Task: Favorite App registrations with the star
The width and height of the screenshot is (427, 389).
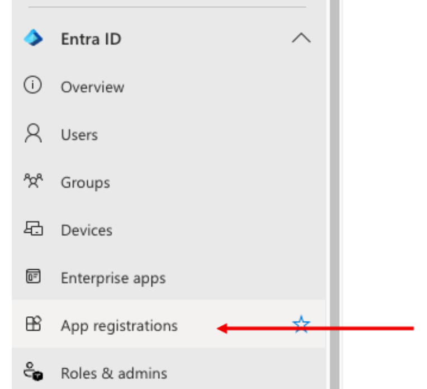Action: click(301, 324)
